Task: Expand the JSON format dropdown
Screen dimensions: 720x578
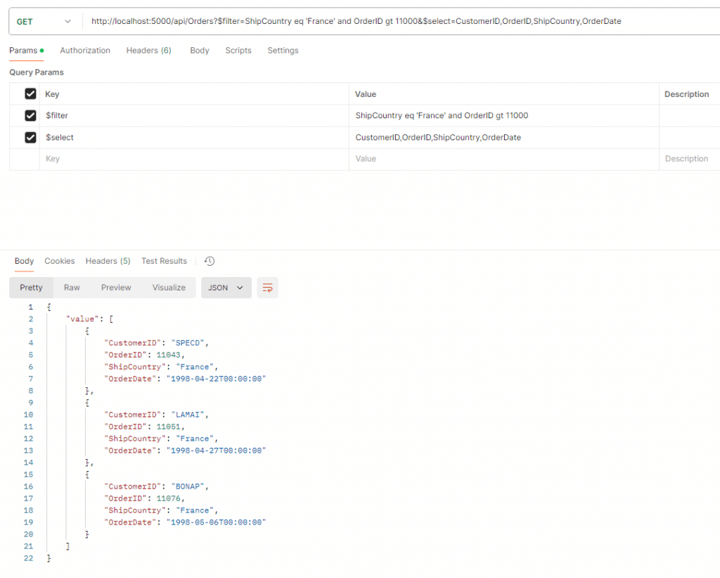Action: click(x=226, y=288)
